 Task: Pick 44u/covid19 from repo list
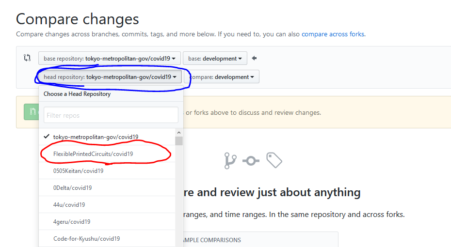click(69, 204)
